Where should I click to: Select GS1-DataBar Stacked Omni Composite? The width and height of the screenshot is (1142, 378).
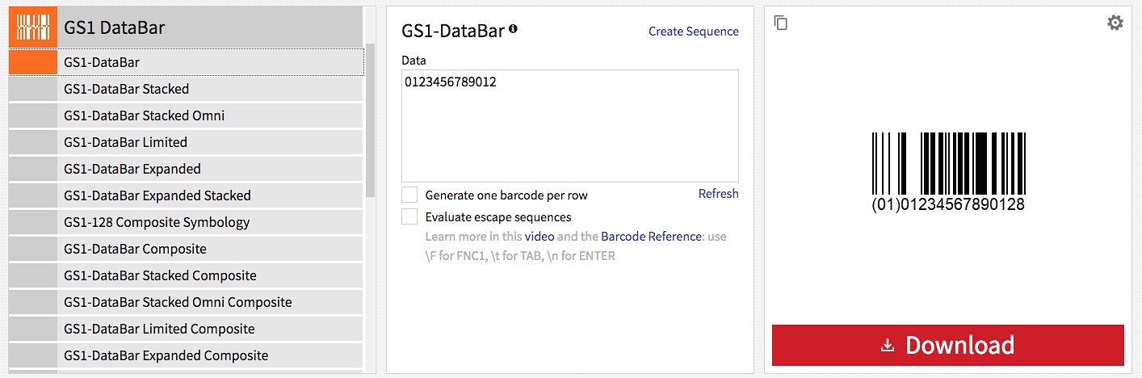(x=186, y=302)
